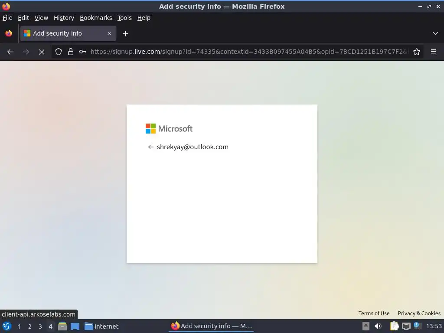The image size is (444, 333).
Task: Minimize the Firefox window
Action: coord(420,6)
